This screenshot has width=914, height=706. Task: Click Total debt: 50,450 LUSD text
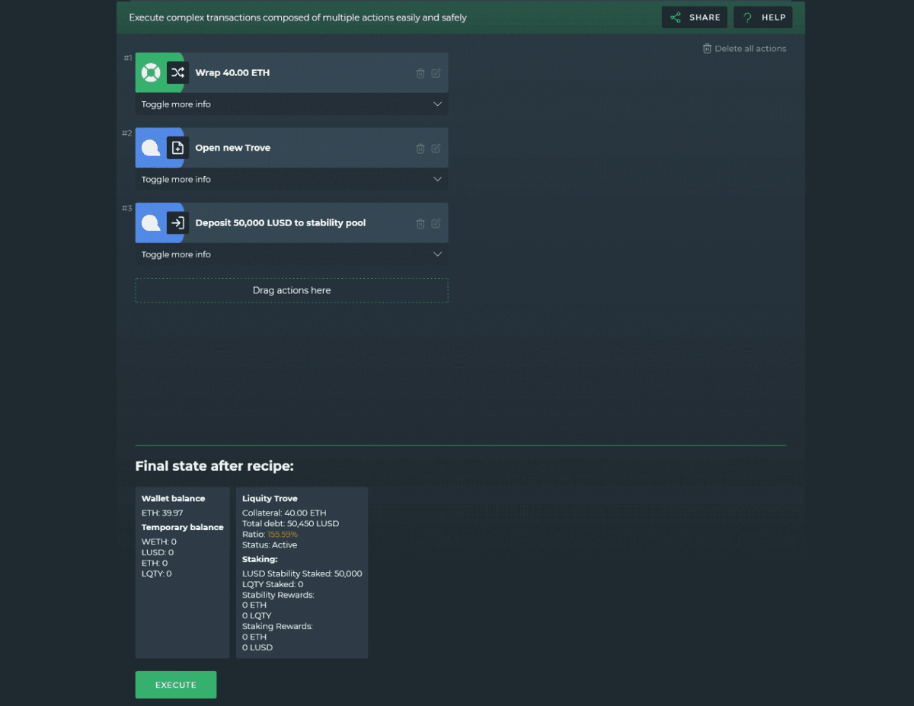(291, 524)
